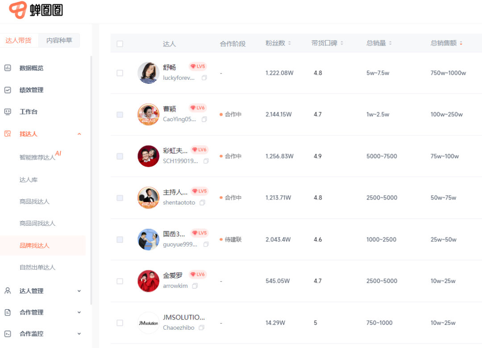Image resolution: width=482 pixels, height=348 pixels.
Task: Sort by 总销量 arrows
Action: click(x=390, y=43)
